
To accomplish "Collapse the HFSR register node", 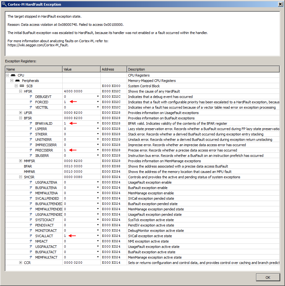I will point(20,91).
